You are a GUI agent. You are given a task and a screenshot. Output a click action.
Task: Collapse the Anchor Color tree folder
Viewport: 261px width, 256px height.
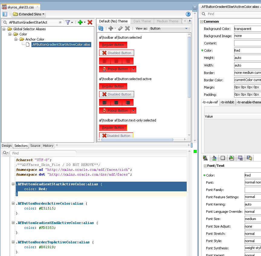pos(16,40)
